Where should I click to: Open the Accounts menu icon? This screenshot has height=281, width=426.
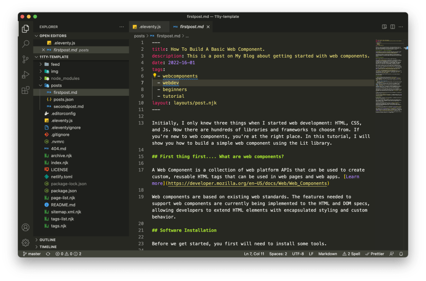click(x=26, y=227)
